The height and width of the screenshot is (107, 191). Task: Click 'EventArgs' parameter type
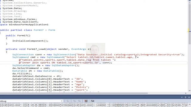(78, 49)
